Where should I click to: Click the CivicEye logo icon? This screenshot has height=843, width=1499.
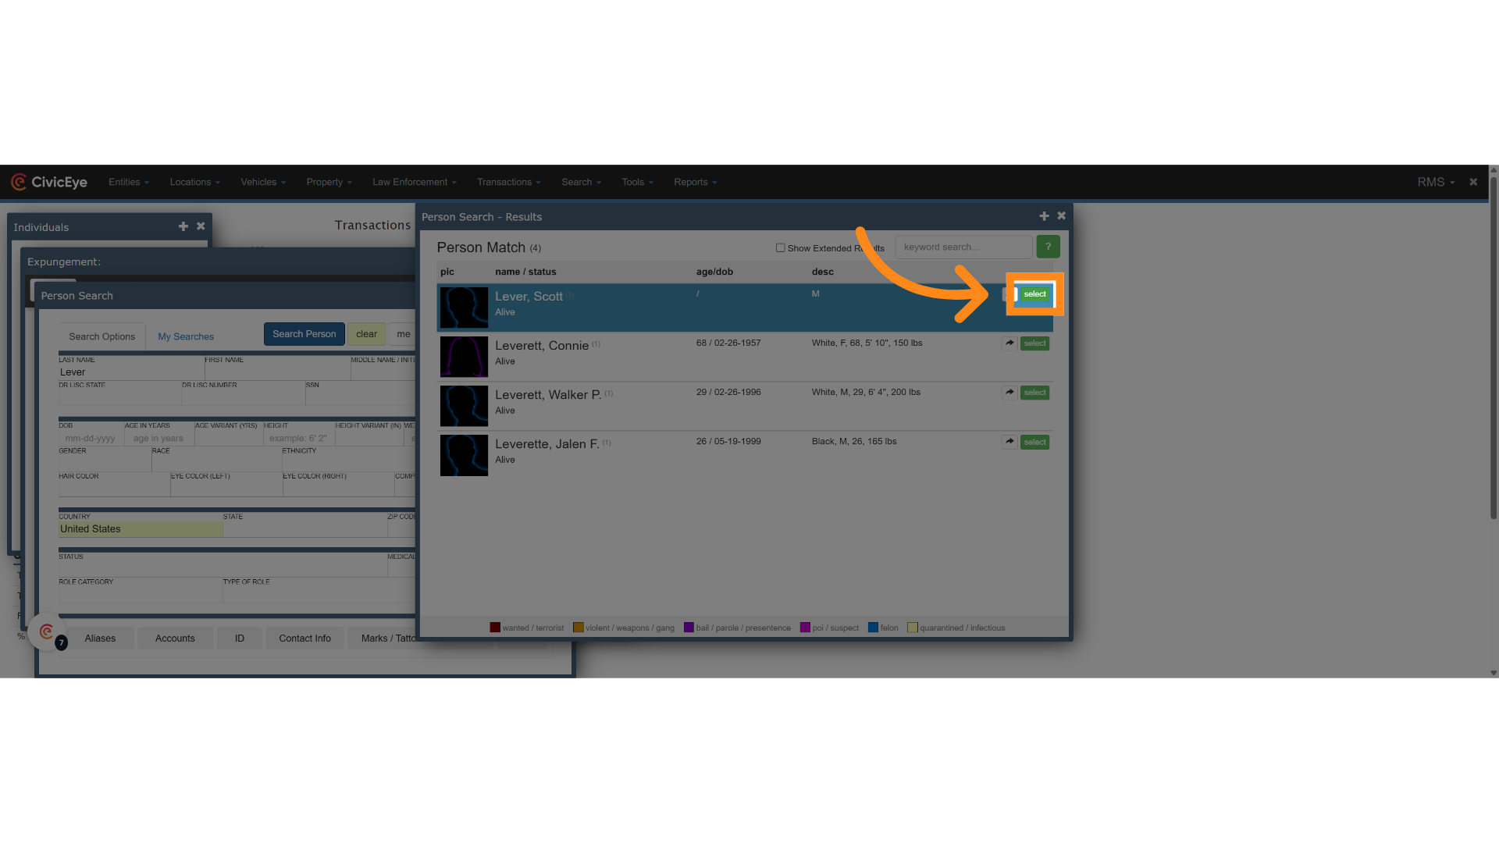[19, 182]
